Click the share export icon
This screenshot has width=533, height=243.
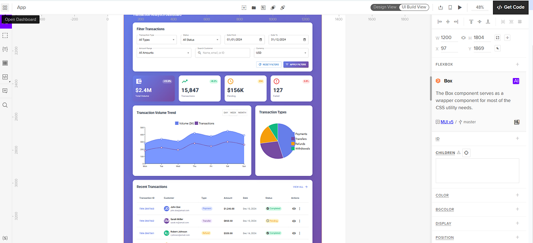[440, 7]
